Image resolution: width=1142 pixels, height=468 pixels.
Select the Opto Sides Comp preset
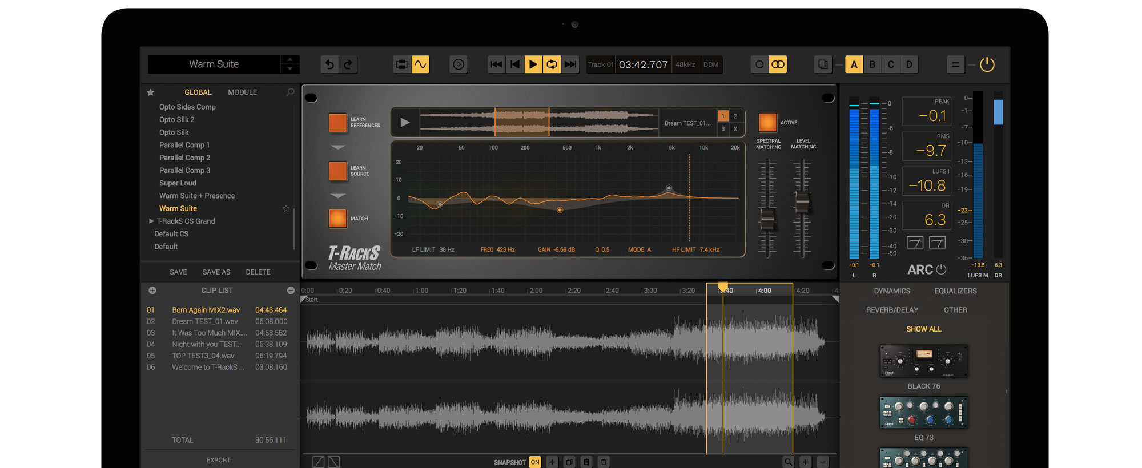(187, 107)
